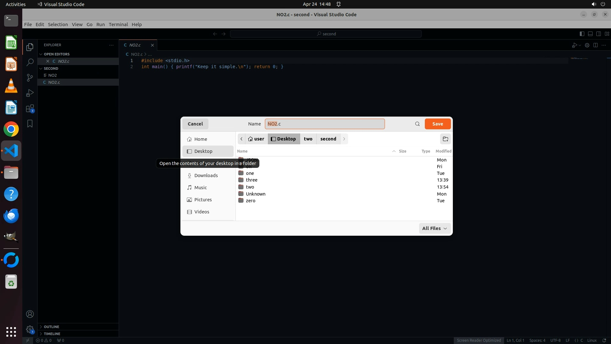Open the Terminal menu
The width and height of the screenshot is (611, 344).
point(118,25)
